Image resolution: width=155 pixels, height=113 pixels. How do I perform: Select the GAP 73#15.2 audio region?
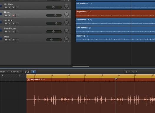tap(115, 30)
